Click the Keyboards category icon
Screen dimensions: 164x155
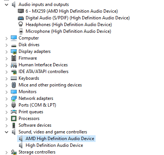14,78
